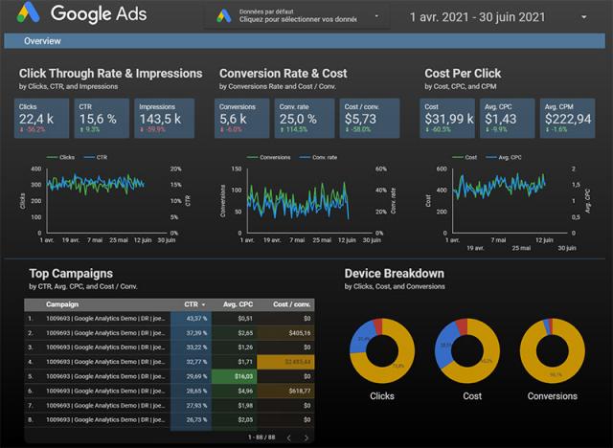Click the Clicks legend entry in first chart
The width and height of the screenshot is (613, 448).
[x=60, y=157]
